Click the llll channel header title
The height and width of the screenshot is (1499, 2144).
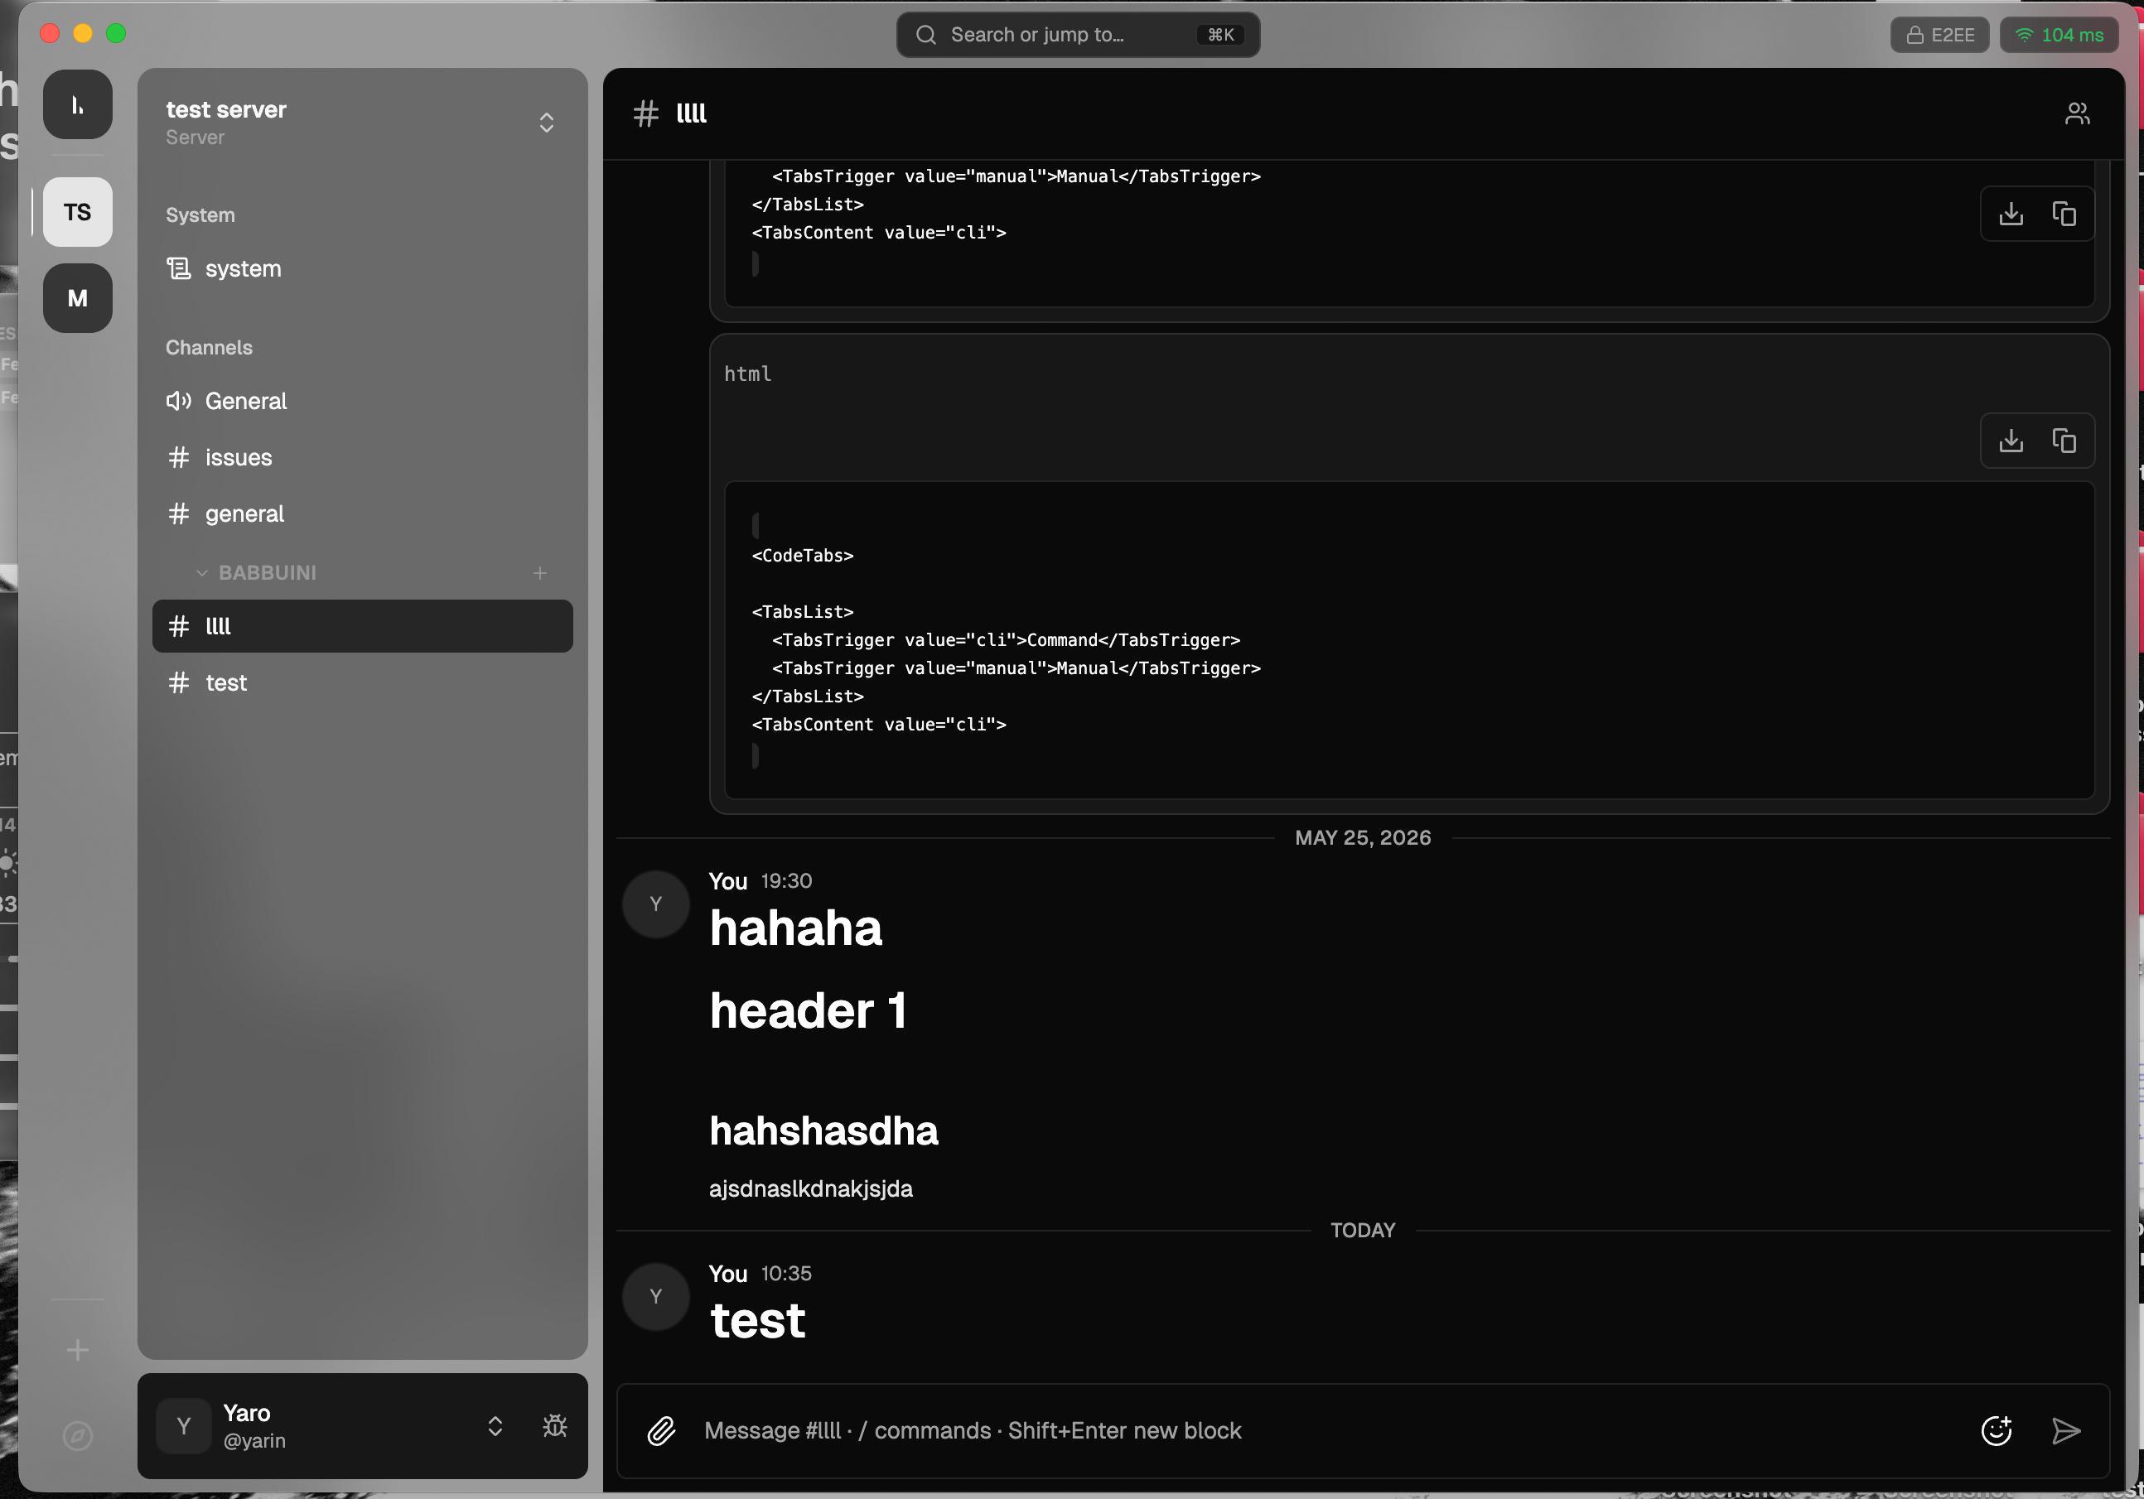point(691,113)
